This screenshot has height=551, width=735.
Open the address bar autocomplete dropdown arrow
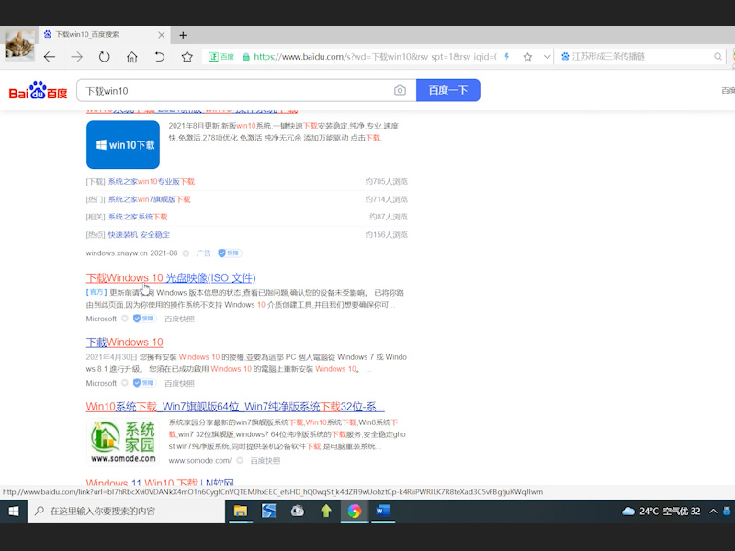click(548, 55)
